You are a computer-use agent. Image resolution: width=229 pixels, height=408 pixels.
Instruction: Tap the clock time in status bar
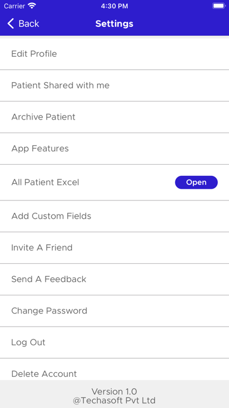point(114,6)
